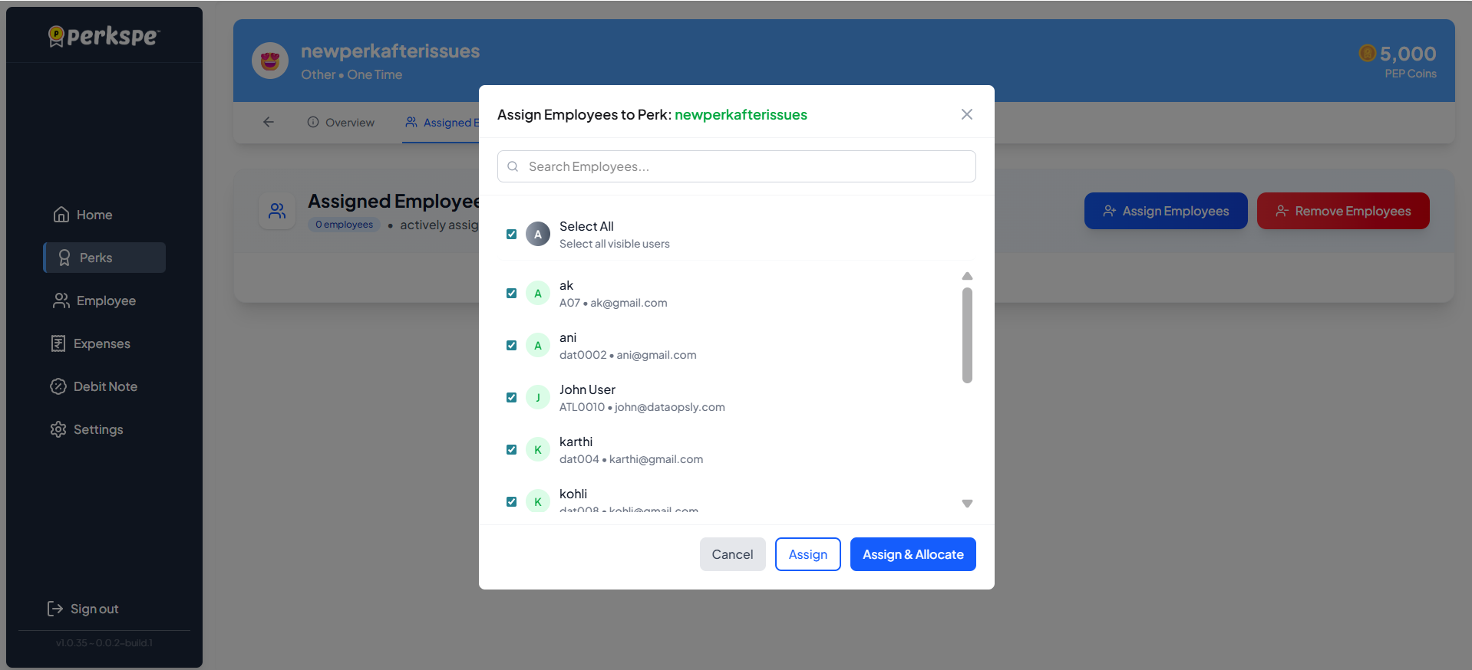The image size is (1472, 670).
Task: Open Home from sidebar
Action: [x=83, y=215]
